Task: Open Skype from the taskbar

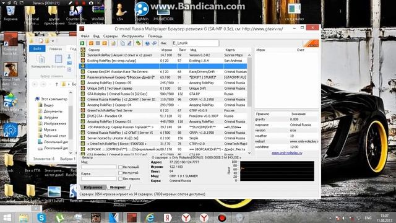Action: [41, 217]
